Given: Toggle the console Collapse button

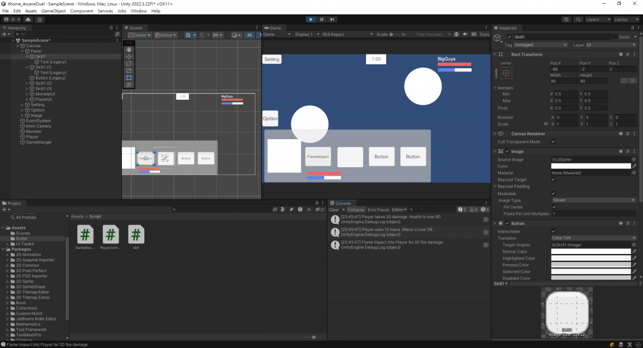Looking at the screenshot, I should point(355,209).
